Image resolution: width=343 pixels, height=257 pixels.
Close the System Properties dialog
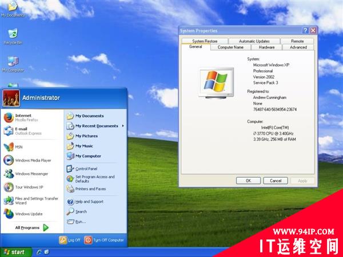point(313,30)
